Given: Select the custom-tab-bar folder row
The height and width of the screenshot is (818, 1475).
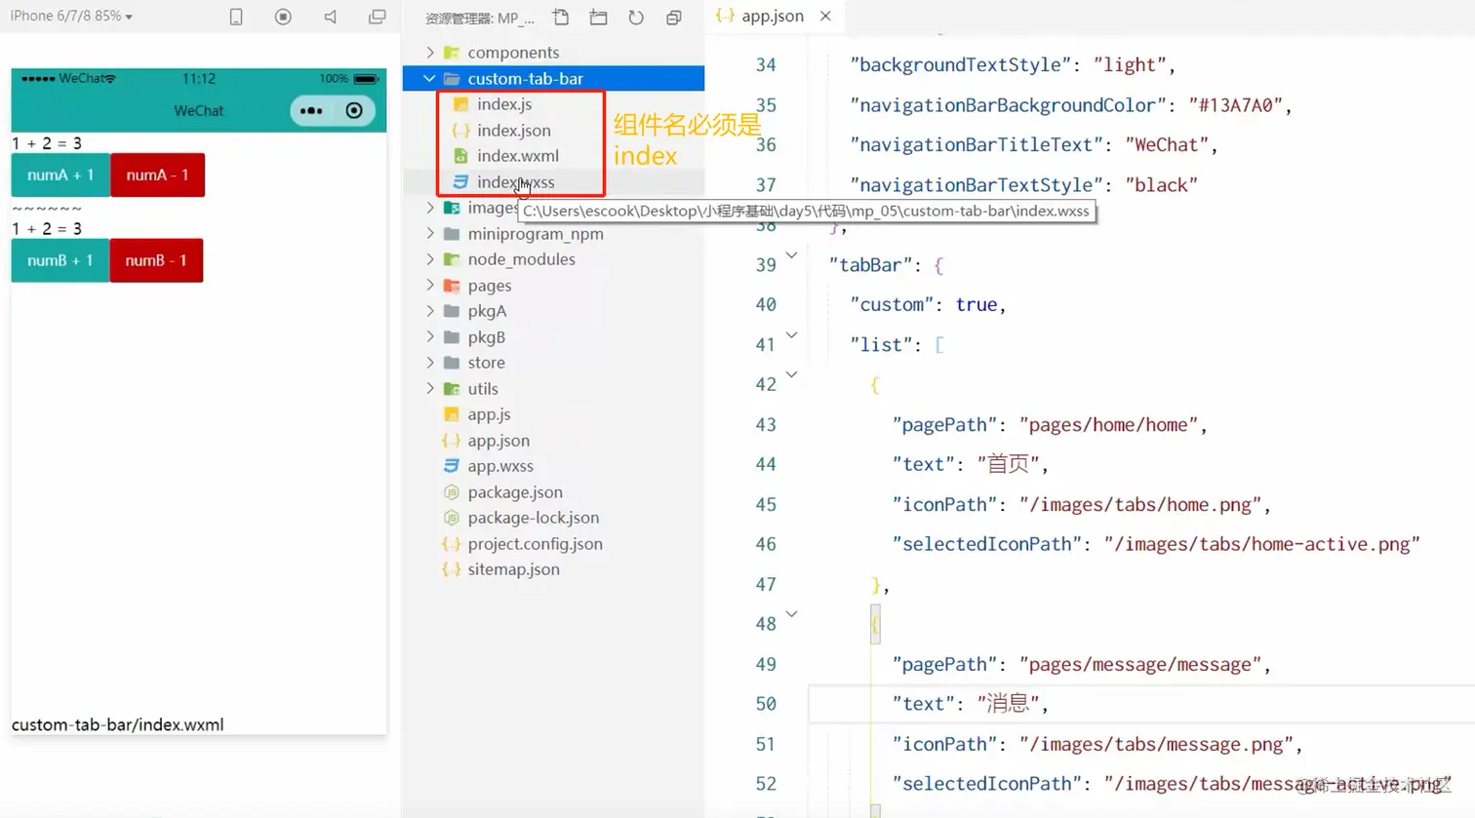Looking at the screenshot, I should click(x=553, y=78).
